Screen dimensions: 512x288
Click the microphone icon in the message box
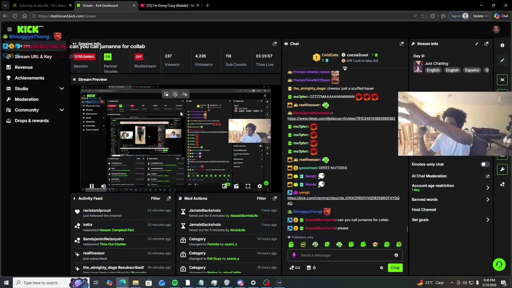[294, 255]
